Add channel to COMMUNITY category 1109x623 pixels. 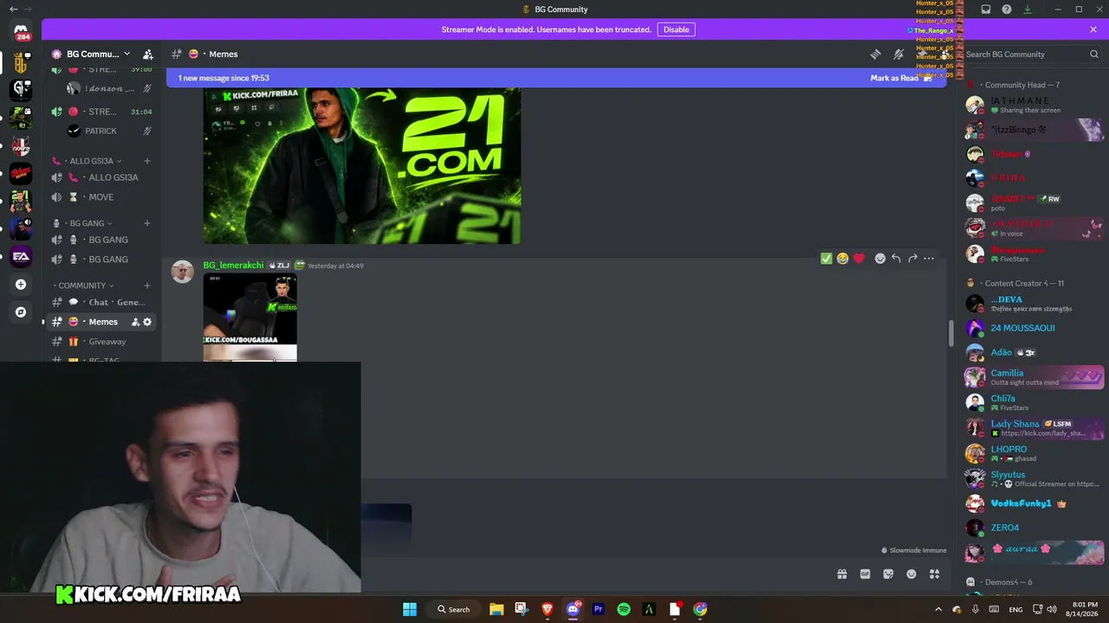147,286
